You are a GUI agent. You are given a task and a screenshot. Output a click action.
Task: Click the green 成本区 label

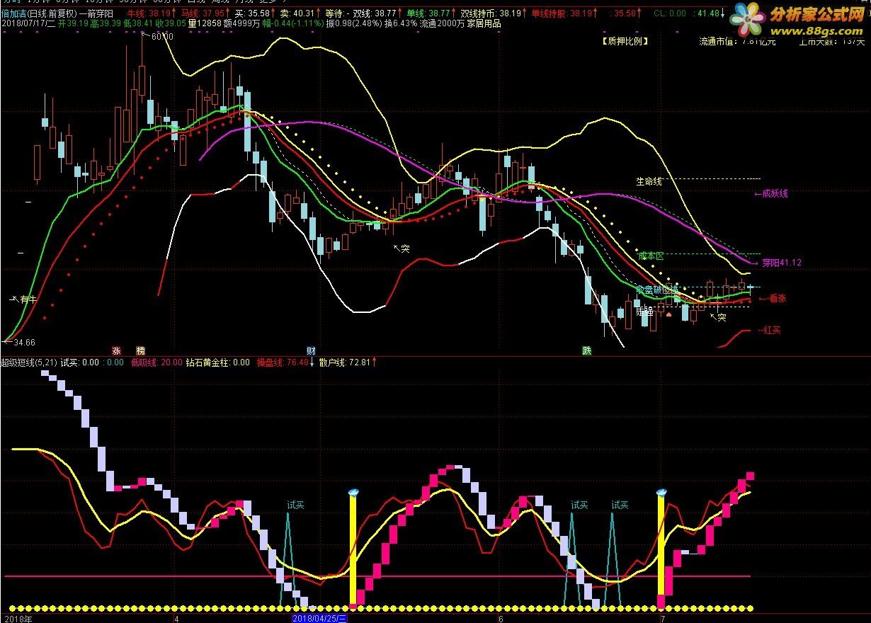click(651, 256)
